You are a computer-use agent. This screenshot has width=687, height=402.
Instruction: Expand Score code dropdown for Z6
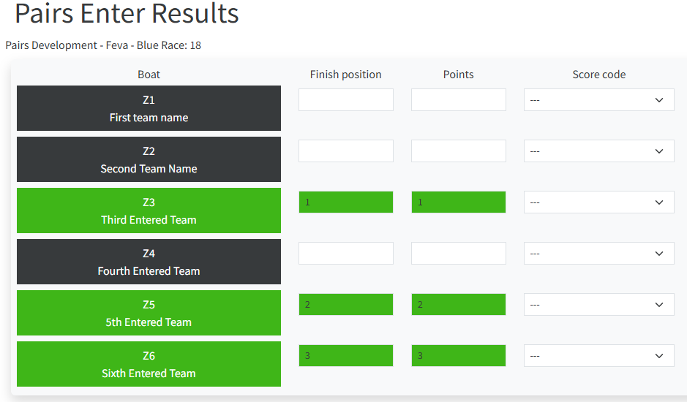pyautogui.click(x=598, y=356)
